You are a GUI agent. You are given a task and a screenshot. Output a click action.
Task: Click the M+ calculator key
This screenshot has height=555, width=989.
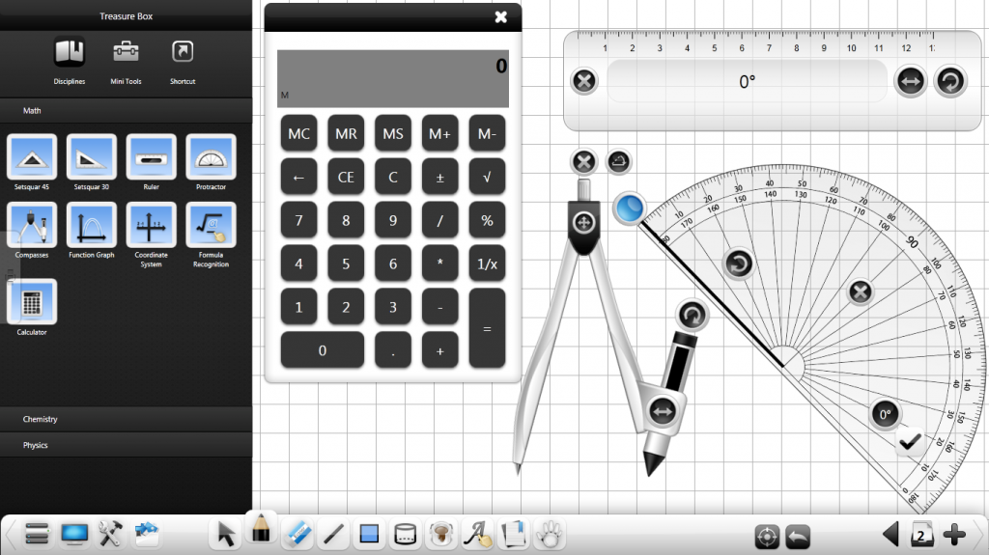439,133
